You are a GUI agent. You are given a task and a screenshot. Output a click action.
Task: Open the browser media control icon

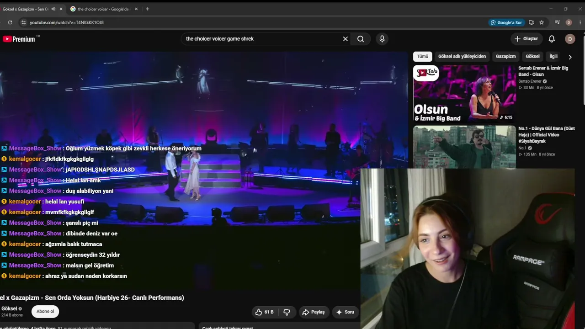(558, 22)
